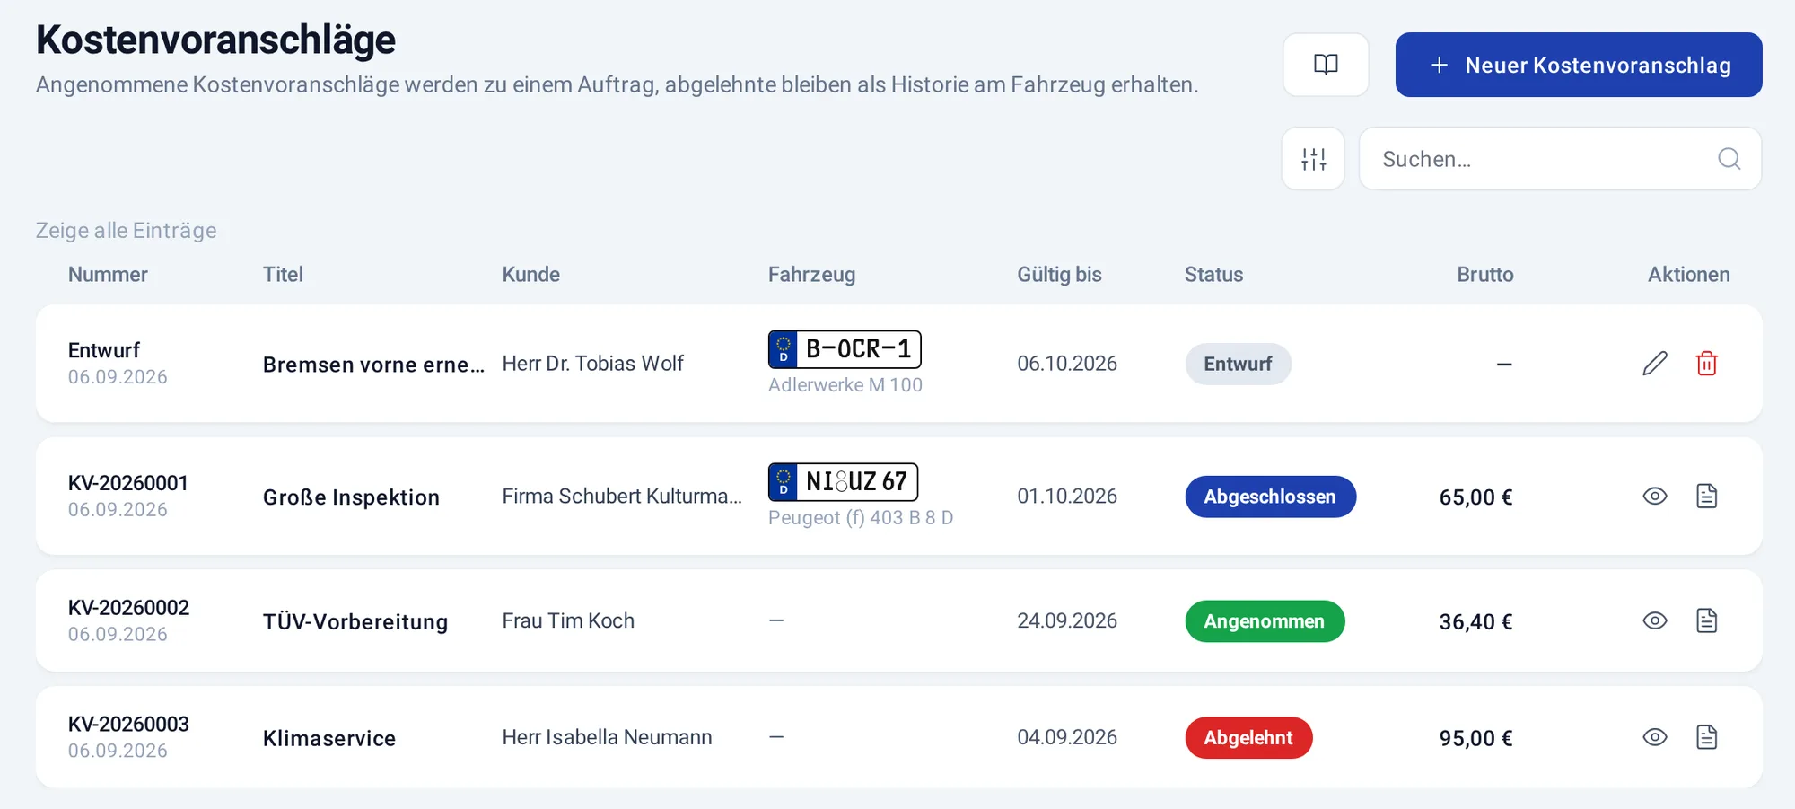Open document icon for KV-20260001
This screenshot has width=1795, height=809.
[1706, 497]
